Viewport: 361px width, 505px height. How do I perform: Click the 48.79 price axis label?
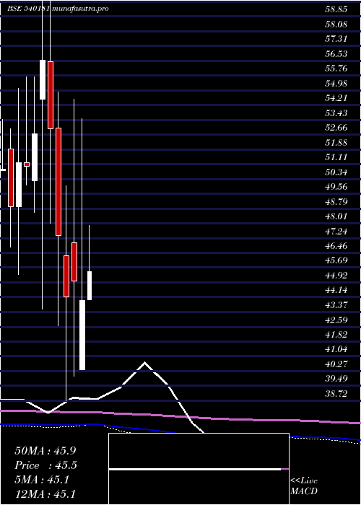pyautogui.click(x=336, y=201)
